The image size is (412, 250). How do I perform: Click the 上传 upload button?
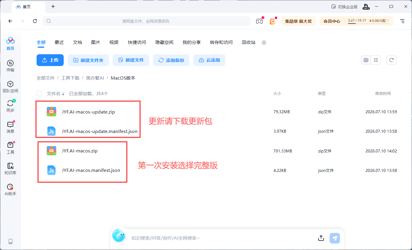[x=50, y=60]
